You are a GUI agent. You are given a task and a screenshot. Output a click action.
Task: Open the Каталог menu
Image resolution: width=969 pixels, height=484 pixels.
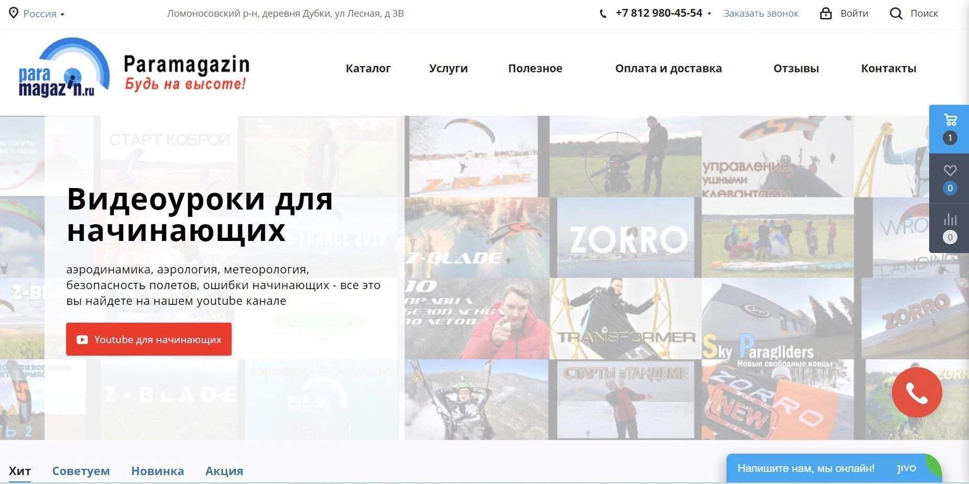tap(368, 69)
